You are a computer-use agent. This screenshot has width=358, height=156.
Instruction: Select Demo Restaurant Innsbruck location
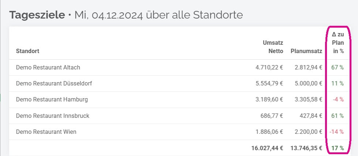pyautogui.click(x=53, y=116)
